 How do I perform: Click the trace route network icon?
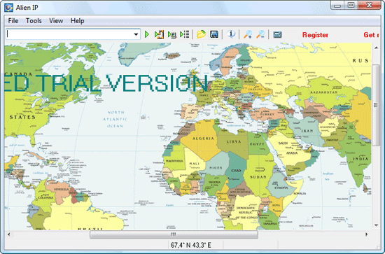[159, 34]
